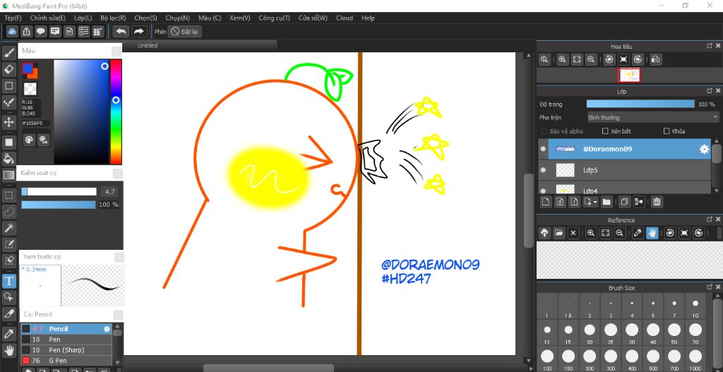Create a new folder in Layer panel
723x372 pixels.
[607, 201]
